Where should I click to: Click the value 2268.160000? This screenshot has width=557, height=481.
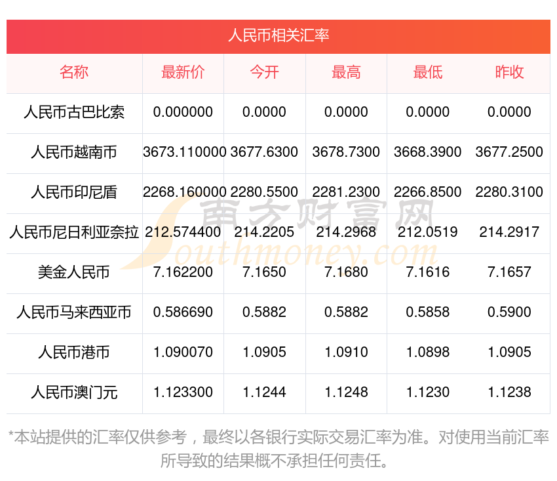pos(184,192)
